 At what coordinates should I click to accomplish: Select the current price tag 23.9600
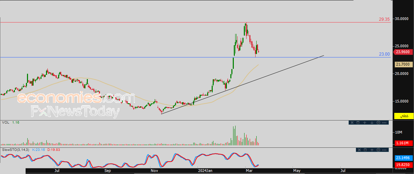(403, 52)
